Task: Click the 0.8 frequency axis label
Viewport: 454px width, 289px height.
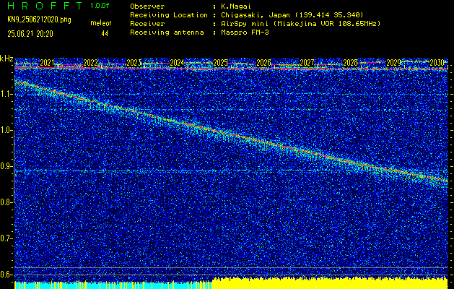Action: click(x=6, y=202)
